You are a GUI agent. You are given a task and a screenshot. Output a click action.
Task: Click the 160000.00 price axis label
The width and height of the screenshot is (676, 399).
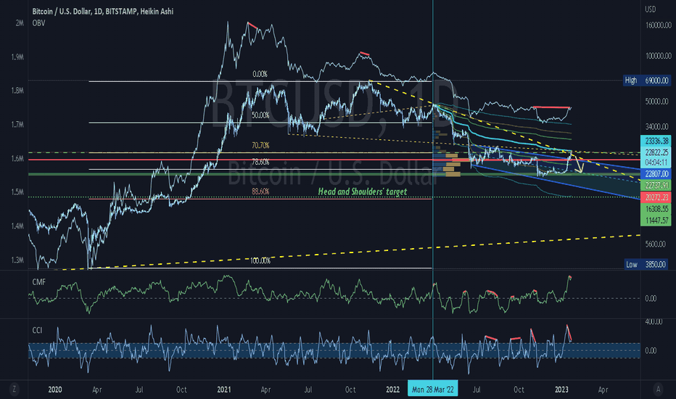coord(658,25)
